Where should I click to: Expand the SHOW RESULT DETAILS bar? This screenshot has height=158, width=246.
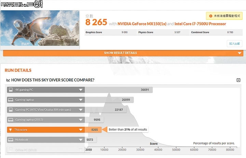click(x=123, y=53)
